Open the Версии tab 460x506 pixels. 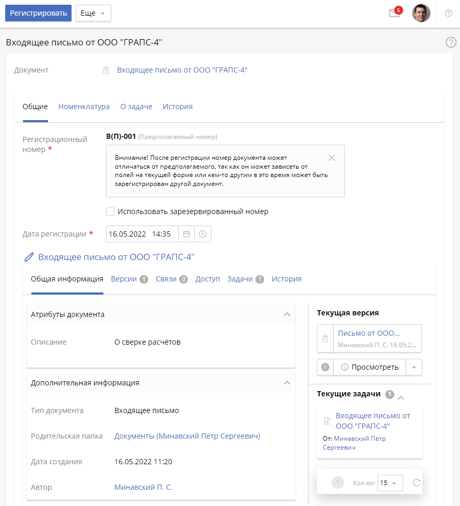tap(123, 279)
